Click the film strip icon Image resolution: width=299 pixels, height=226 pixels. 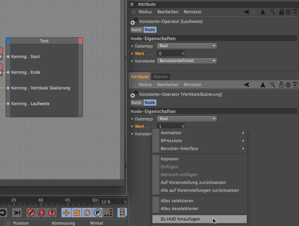(x=122, y=213)
